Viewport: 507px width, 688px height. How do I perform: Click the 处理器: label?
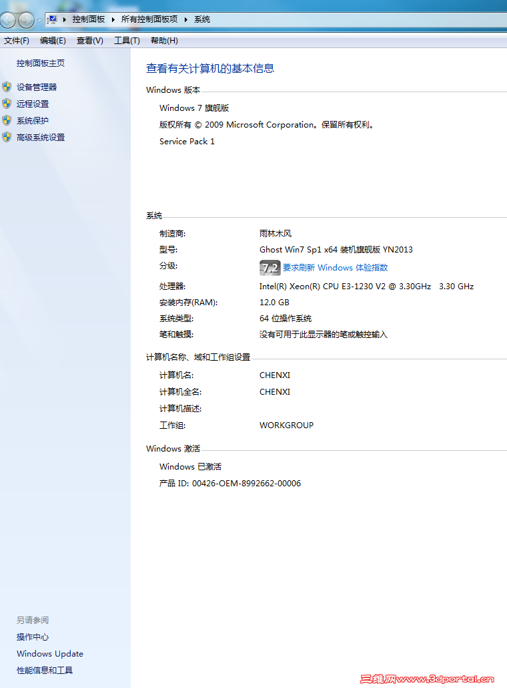pyautogui.click(x=173, y=287)
